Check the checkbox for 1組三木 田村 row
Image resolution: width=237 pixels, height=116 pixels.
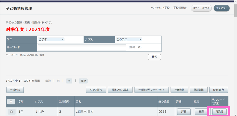(11, 112)
